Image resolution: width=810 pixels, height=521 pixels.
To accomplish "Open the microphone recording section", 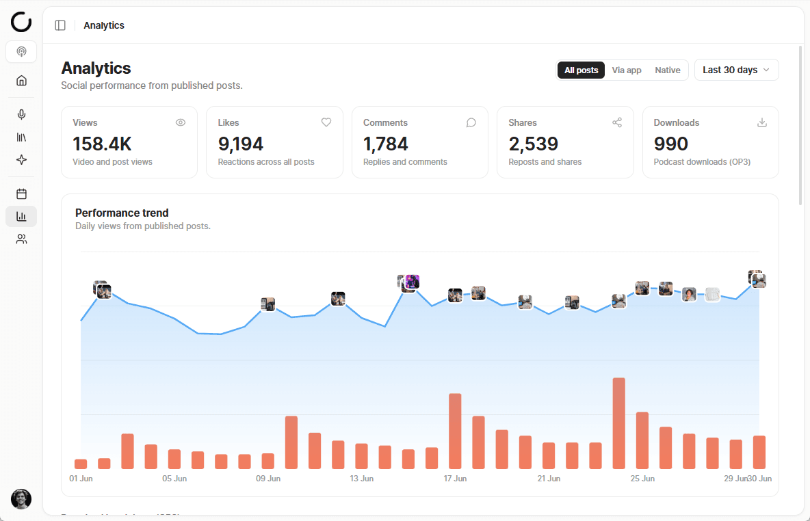I will click(21, 115).
